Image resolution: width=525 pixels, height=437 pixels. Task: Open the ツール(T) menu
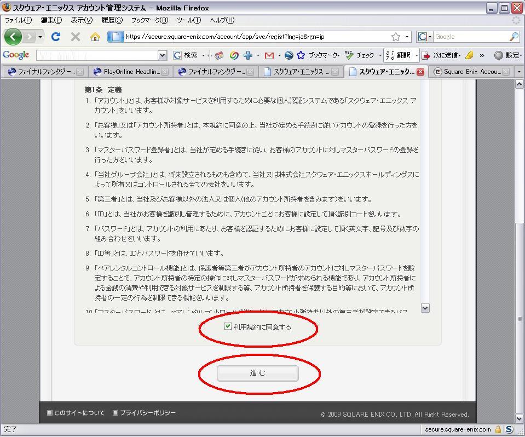(189, 20)
